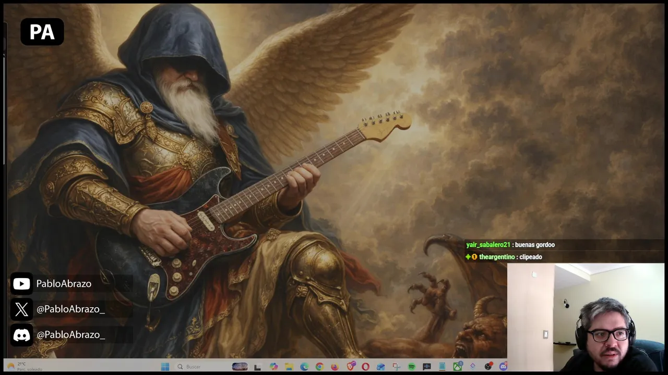The height and width of the screenshot is (375, 668).
Task: Launch Opera browser from the taskbar
Action: tap(365, 367)
